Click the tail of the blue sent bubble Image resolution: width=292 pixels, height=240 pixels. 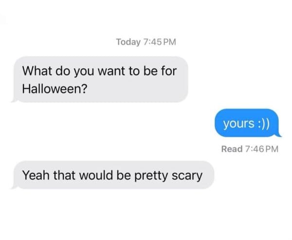[278, 134]
